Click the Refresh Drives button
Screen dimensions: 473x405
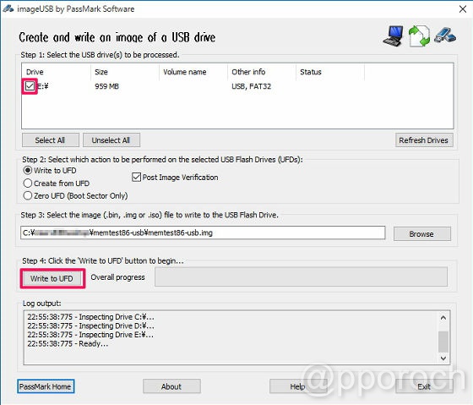424,140
